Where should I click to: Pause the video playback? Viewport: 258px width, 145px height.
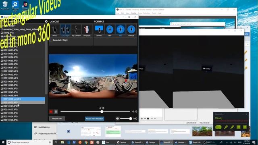(56, 112)
